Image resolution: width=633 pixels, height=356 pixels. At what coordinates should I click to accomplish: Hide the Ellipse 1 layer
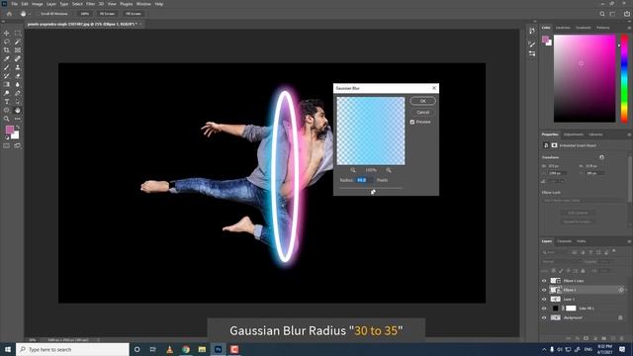tap(544, 290)
